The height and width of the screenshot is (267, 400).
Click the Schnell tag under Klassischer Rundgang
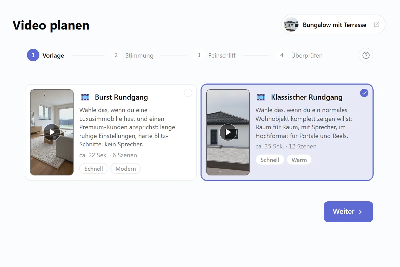tap(270, 160)
